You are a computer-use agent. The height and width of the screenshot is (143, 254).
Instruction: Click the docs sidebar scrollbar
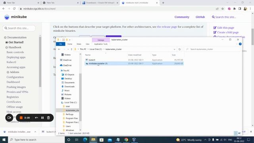tap(40, 62)
